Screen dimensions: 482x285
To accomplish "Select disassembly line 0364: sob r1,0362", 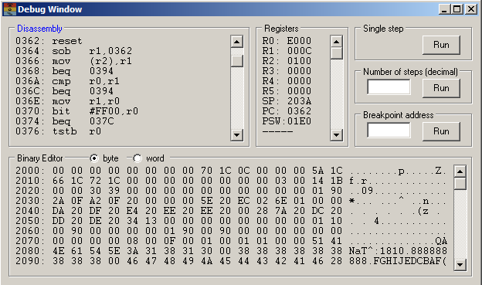I will tap(74, 51).
